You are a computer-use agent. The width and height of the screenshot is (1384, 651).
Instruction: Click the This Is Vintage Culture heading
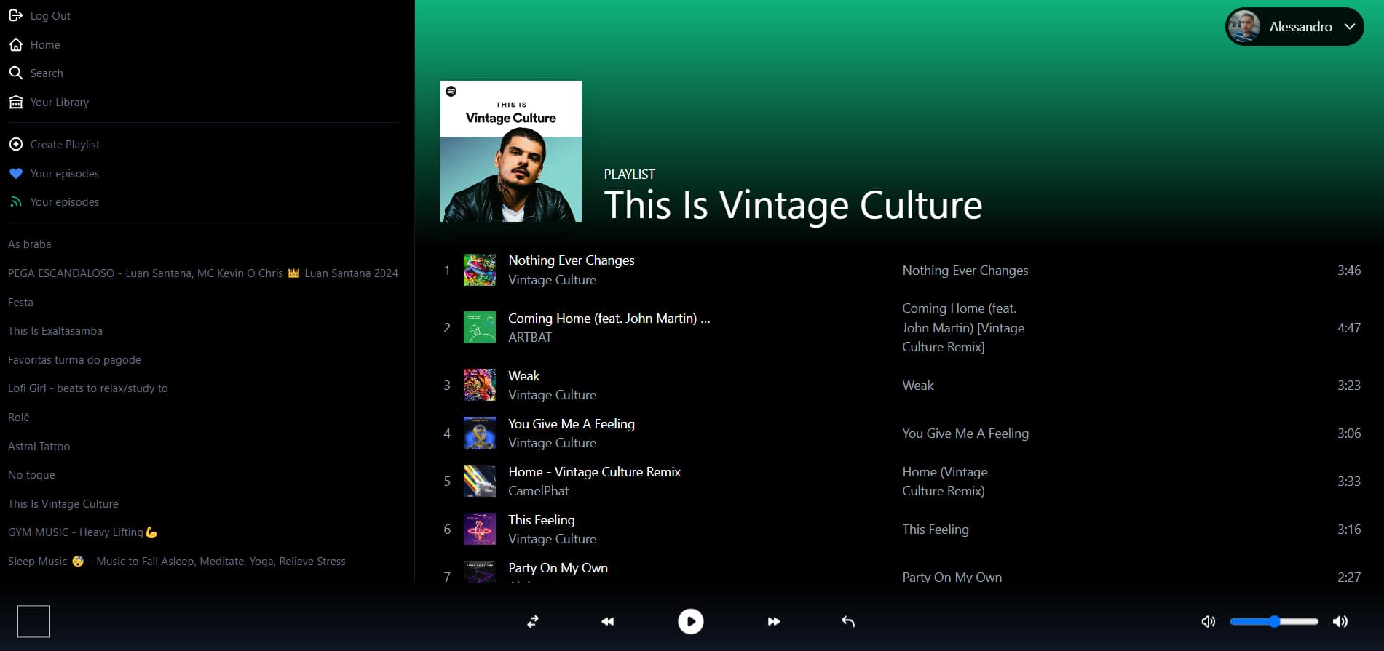pos(793,205)
